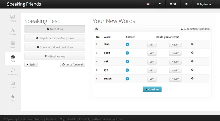Click the Continue button
The height and width of the screenshot is (121, 220).
pyautogui.click(x=152, y=89)
